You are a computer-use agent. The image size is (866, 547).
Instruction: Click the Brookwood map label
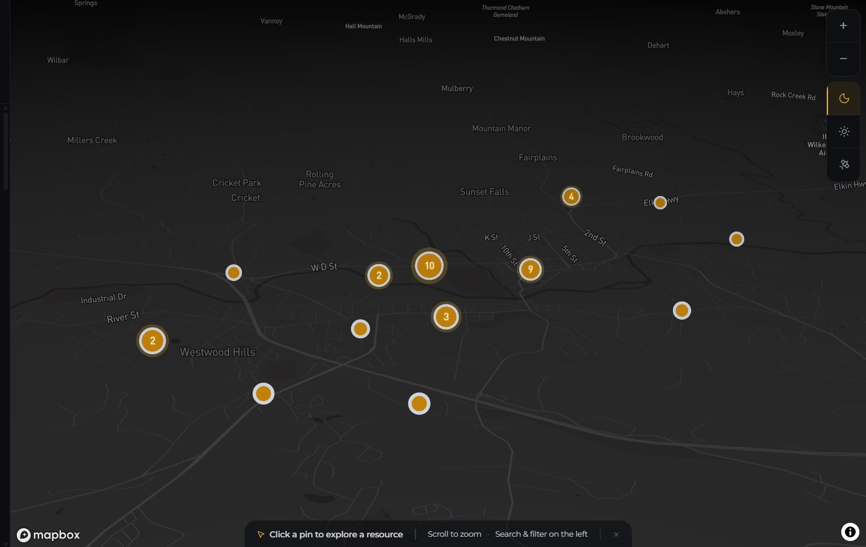pyautogui.click(x=642, y=138)
